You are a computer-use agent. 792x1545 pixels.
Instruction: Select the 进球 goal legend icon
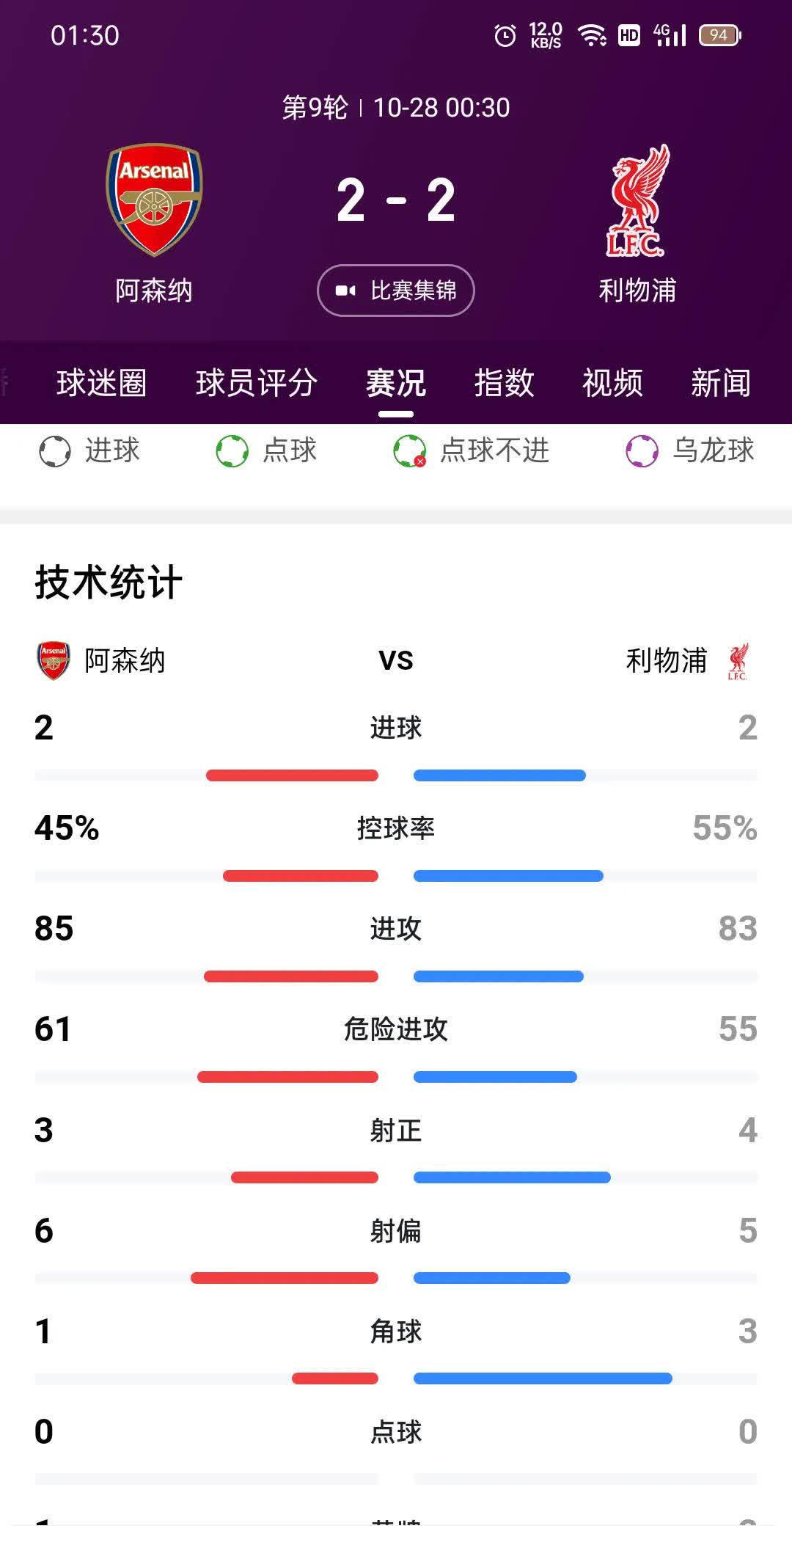55,451
